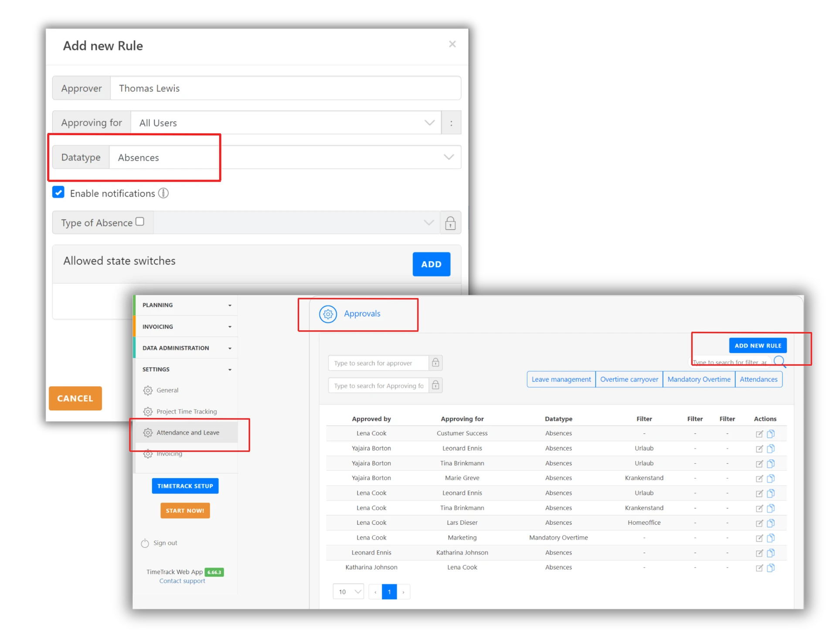Click edit icon in Lena Cook Custumer Success row

click(x=759, y=434)
